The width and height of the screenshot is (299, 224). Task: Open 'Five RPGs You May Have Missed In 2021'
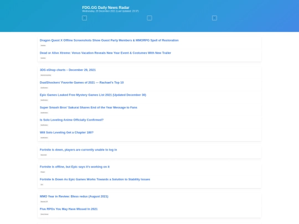[69, 209]
